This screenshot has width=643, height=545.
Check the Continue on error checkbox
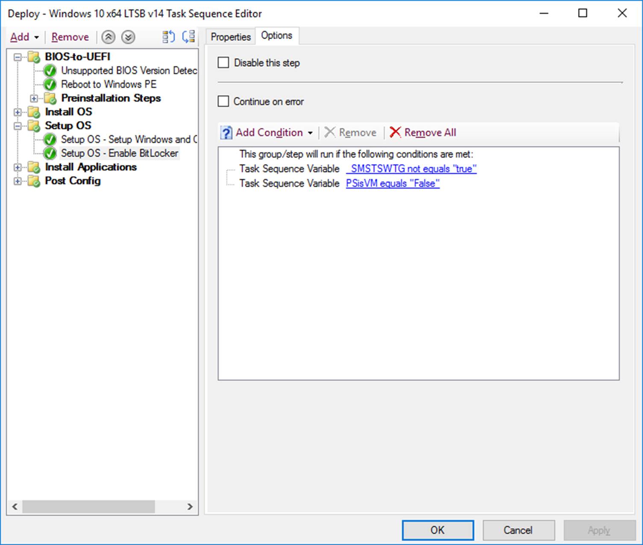tap(223, 102)
